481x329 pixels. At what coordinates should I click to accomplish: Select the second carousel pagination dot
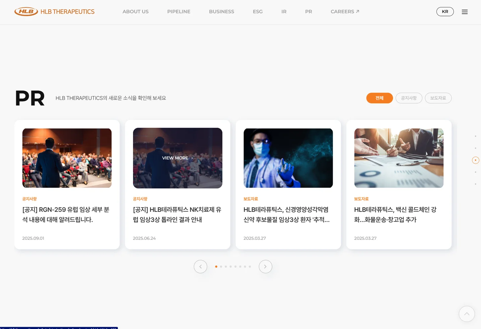[221, 267]
